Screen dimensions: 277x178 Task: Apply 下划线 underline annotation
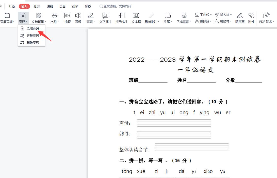click(203, 15)
